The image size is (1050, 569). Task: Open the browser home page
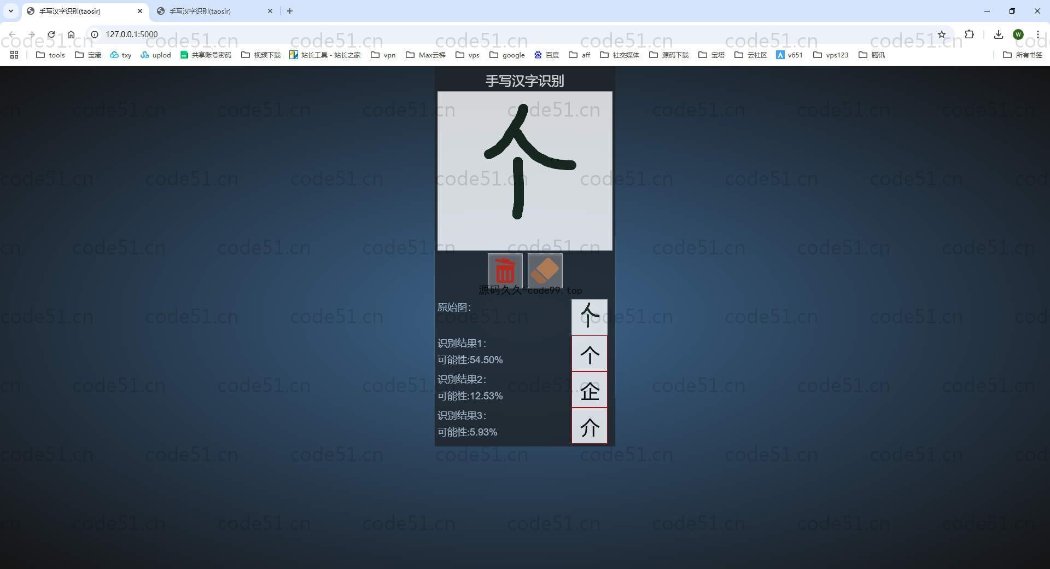(x=71, y=34)
